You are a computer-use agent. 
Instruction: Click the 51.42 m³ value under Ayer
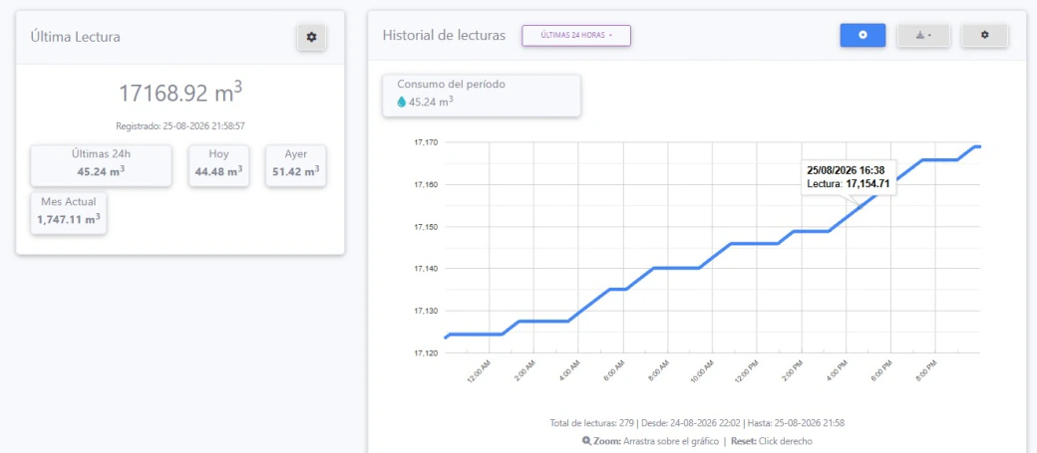click(295, 171)
